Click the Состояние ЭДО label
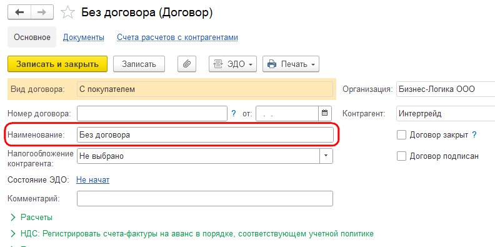The width and height of the screenshot is (495, 247). [x=38, y=180]
